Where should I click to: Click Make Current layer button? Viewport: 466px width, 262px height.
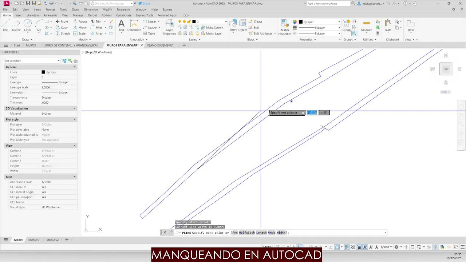click(212, 28)
